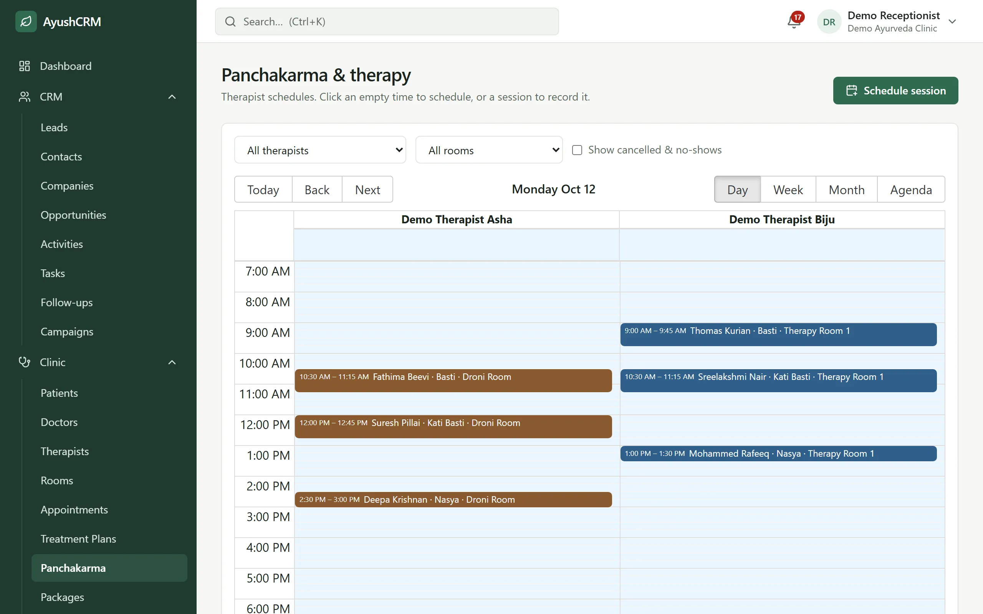Image resolution: width=983 pixels, height=614 pixels.
Task: Open Sreelakshmi Nair Kati Basti session
Action: 778,381
